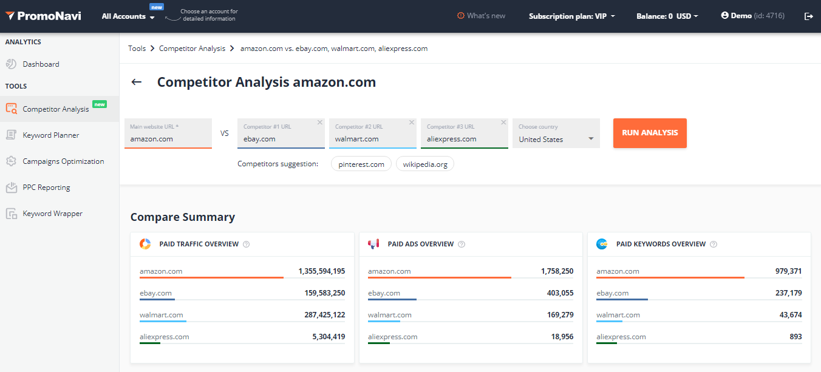This screenshot has height=372, width=821.
Task: Click Tools in the breadcrumb
Action: pos(137,49)
